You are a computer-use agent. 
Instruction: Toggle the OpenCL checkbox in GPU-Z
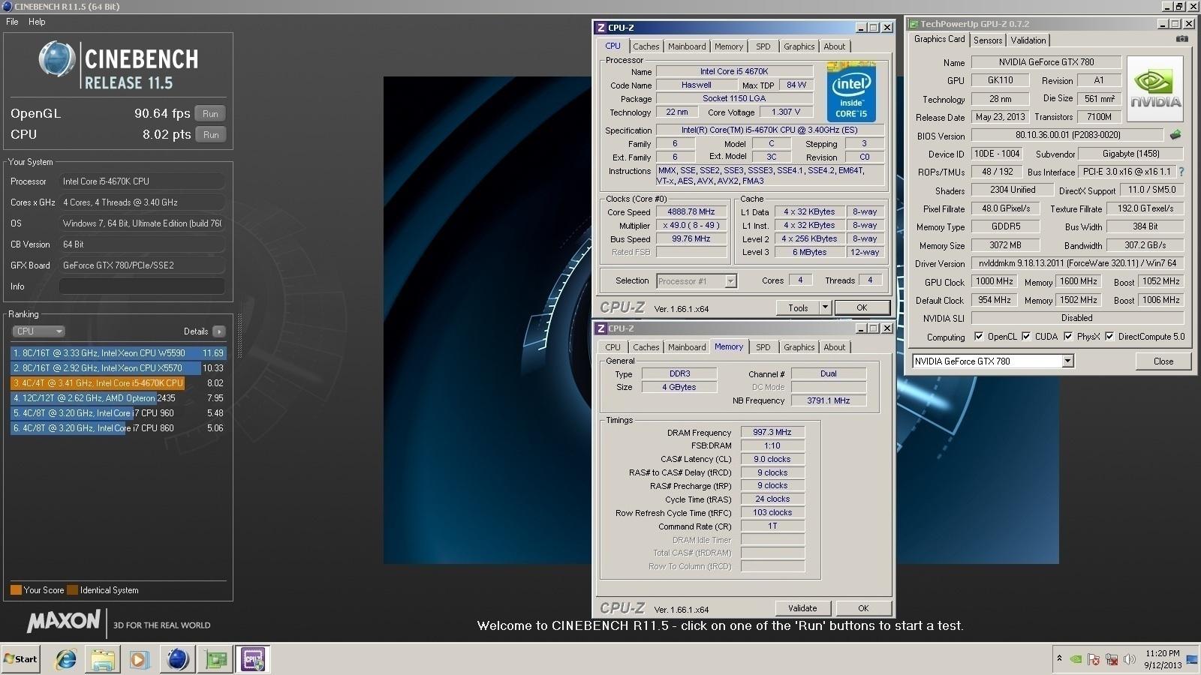(x=978, y=336)
